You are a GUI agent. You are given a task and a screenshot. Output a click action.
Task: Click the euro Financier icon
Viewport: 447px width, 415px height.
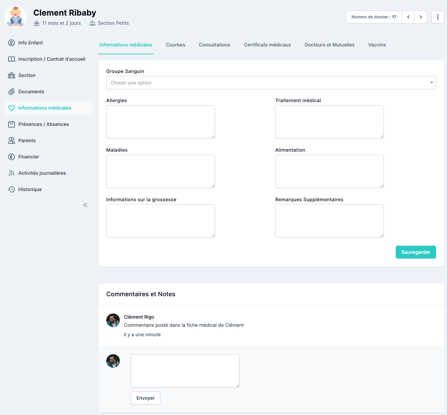pos(12,157)
